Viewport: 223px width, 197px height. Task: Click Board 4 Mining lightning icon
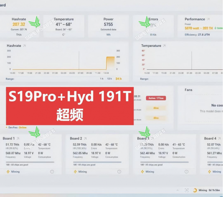pyautogui.click(x=210, y=172)
